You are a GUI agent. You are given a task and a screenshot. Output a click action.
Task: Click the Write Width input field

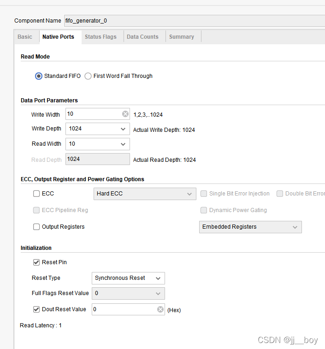pyautogui.click(x=98, y=114)
